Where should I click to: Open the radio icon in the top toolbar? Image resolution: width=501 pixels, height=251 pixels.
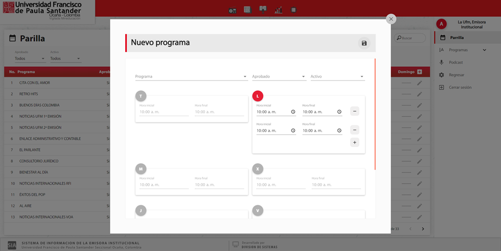233,10
